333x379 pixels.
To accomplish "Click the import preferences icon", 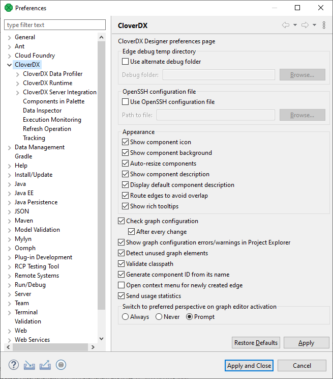I will [29, 365].
